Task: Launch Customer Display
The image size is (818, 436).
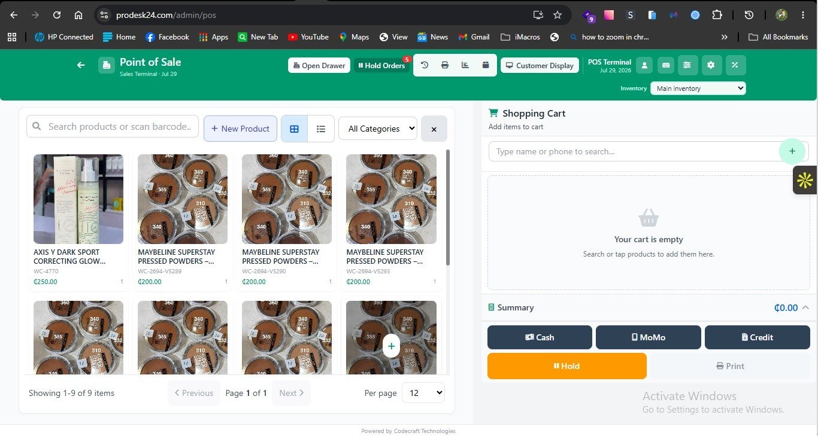Action: coord(540,65)
